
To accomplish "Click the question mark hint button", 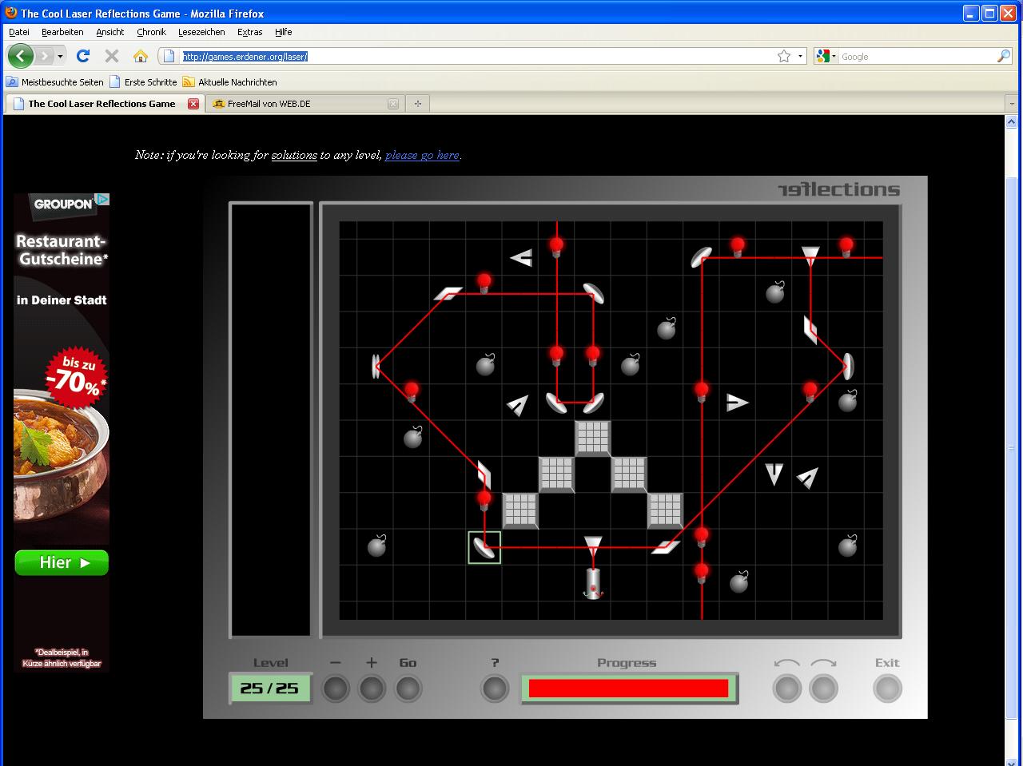I will pos(495,688).
